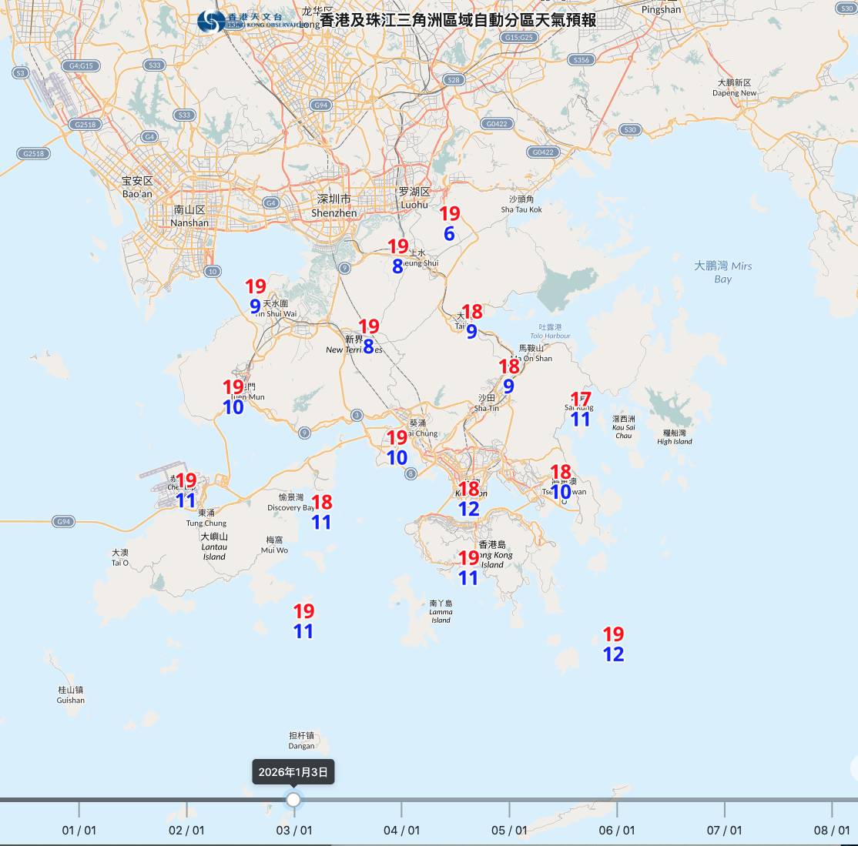Select the Tin Shui Wai temperature marker
Screen dimensions: 858x846
(255, 296)
